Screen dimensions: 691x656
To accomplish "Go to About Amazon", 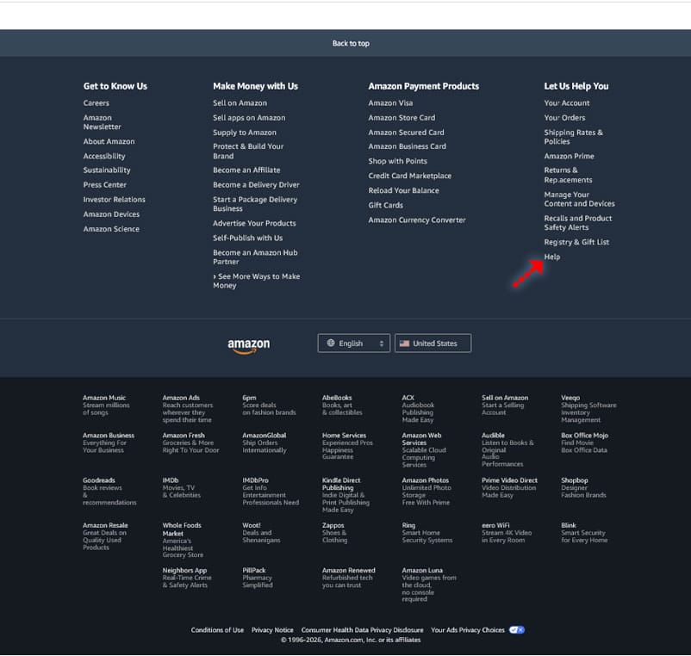I will [x=109, y=141].
